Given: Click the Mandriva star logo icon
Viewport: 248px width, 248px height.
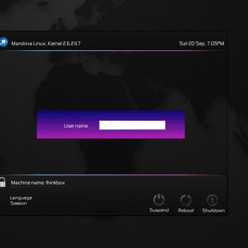Looking at the screenshot, I should [4, 42].
